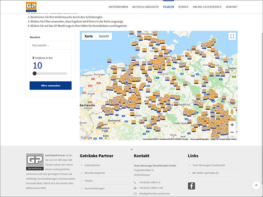Open the Service menu
Screen dimensions: 263x197
[183, 7]
